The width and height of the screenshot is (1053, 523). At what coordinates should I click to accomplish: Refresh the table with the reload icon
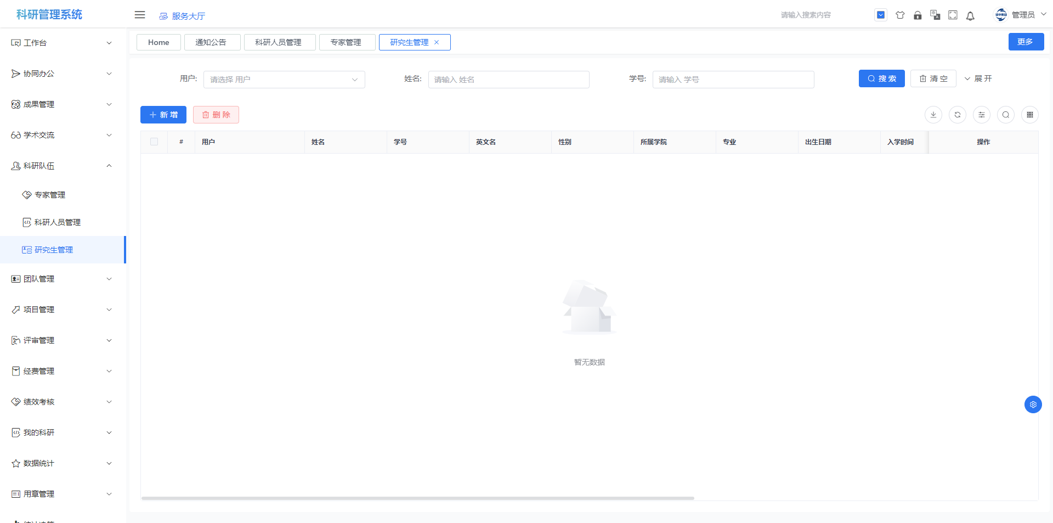(958, 115)
